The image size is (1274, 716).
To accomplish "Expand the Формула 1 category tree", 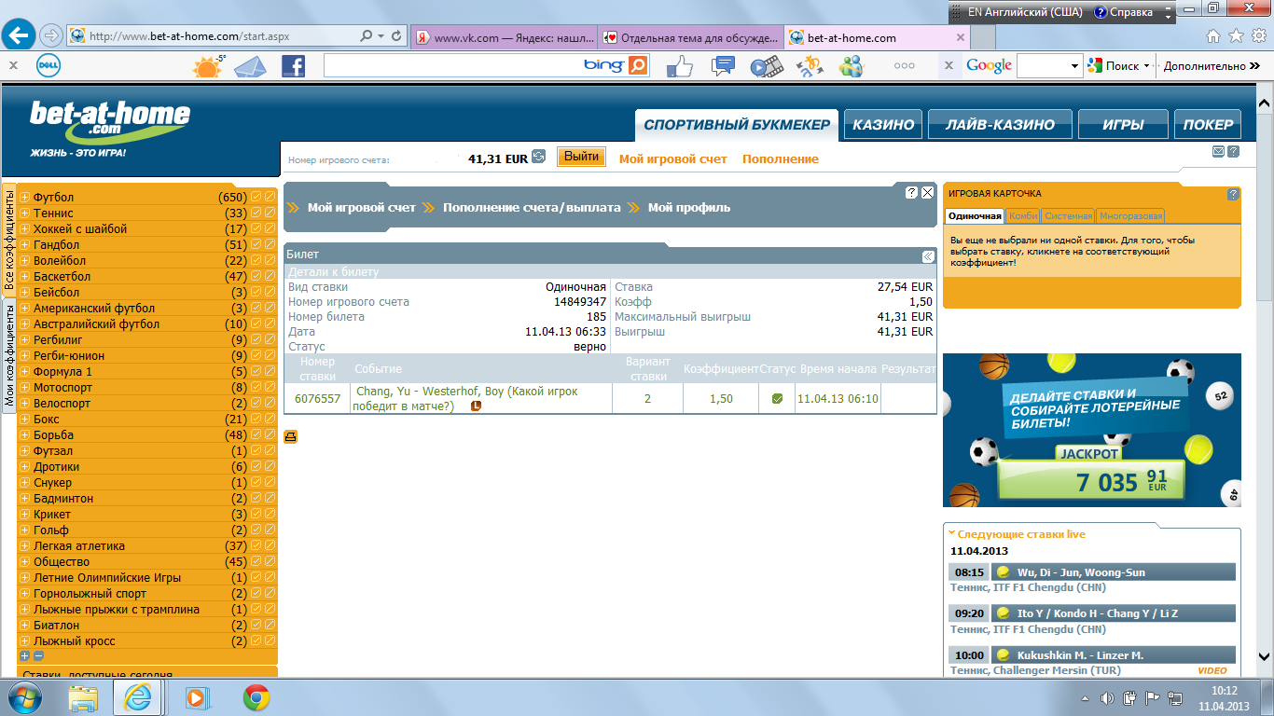I will tap(25, 372).
